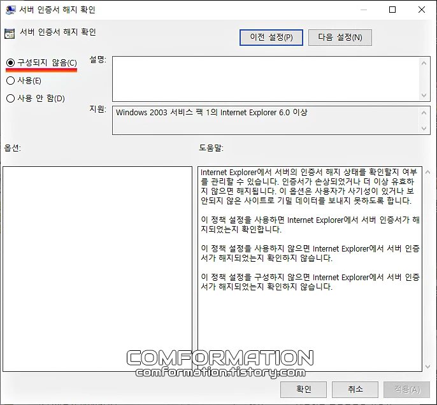Maximize the 서버 인증서 해지 확인 window
This screenshot has height=405, width=437.
pyautogui.click(x=392, y=10)
